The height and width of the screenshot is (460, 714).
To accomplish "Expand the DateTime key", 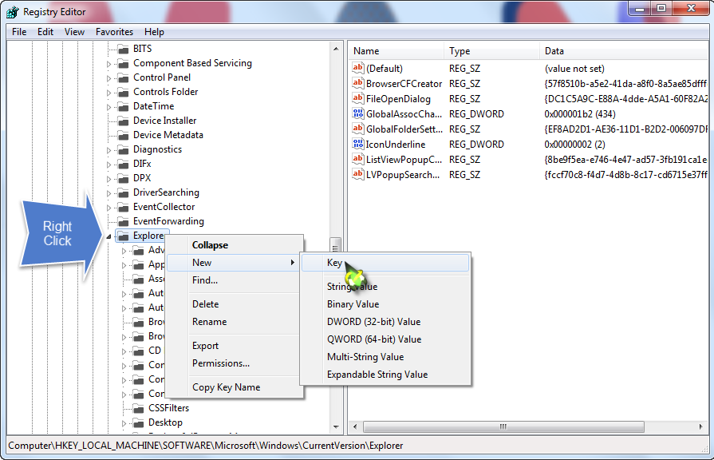I will 108,107.
